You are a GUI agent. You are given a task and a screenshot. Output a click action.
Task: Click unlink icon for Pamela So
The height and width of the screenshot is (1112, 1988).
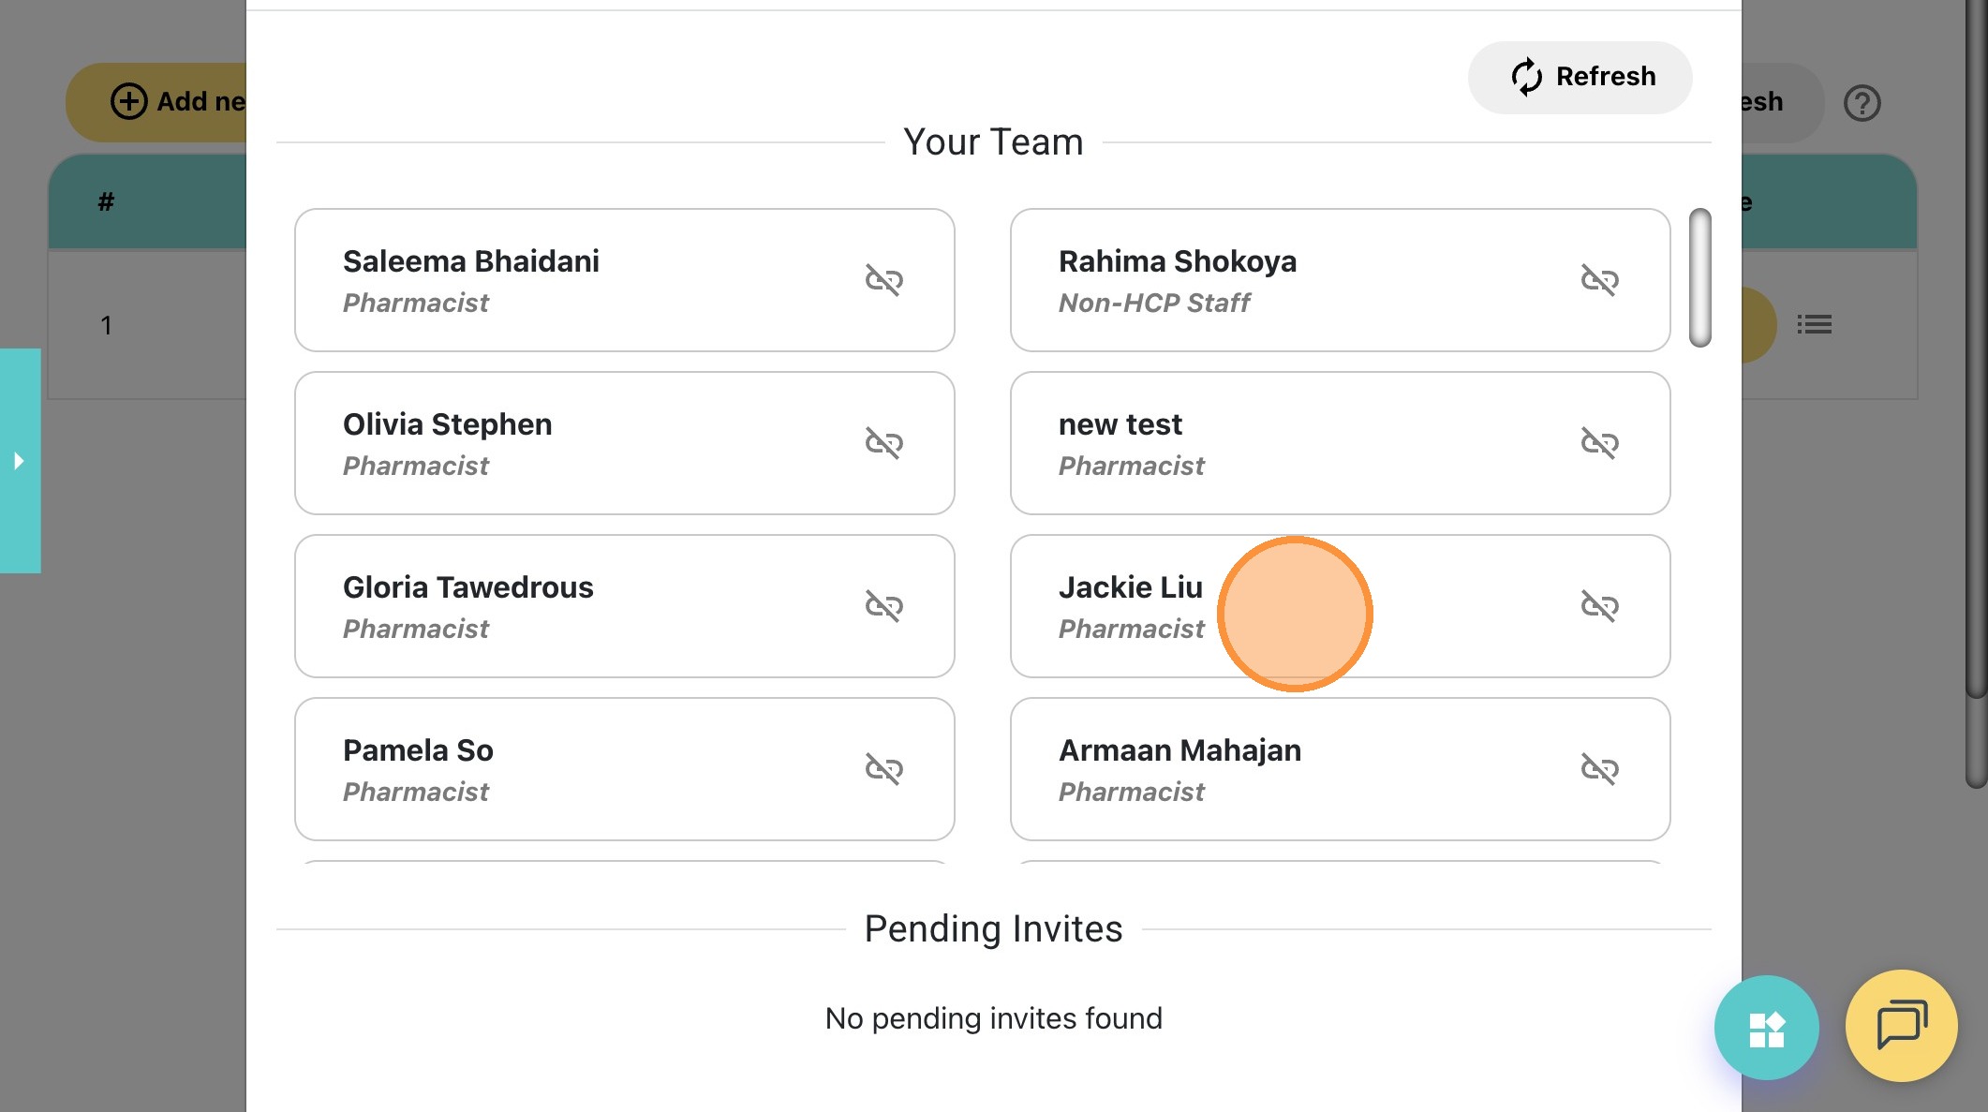(x=883, y=769)
